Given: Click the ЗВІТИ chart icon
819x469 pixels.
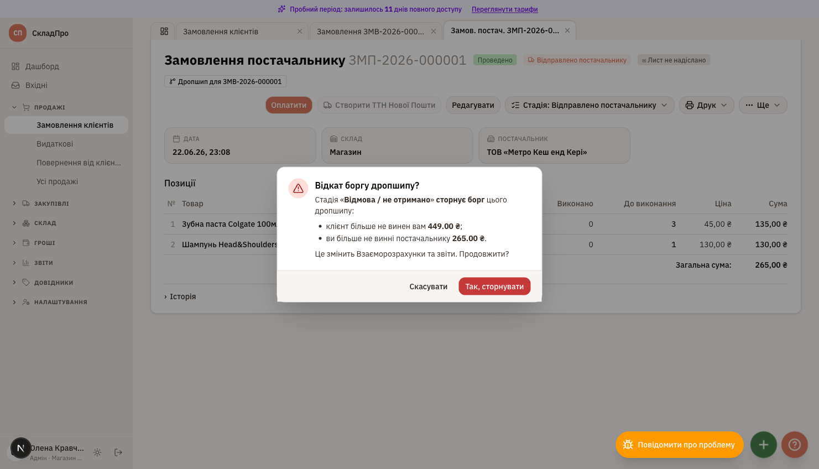Looking at the screenshot, I should click(26, 263).
